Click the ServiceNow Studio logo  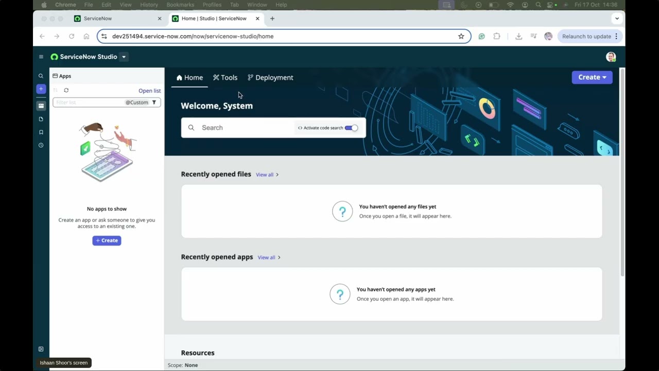[84, 57]
